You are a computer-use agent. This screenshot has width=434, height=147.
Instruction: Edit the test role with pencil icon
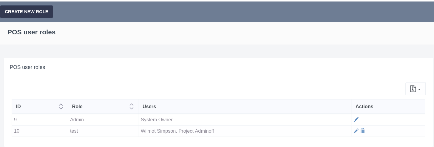coord(356,131)
